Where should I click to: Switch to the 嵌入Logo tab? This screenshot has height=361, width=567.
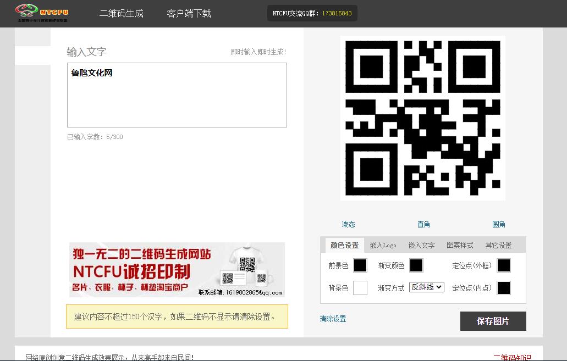pyautogui.click(x=383, y=246)
